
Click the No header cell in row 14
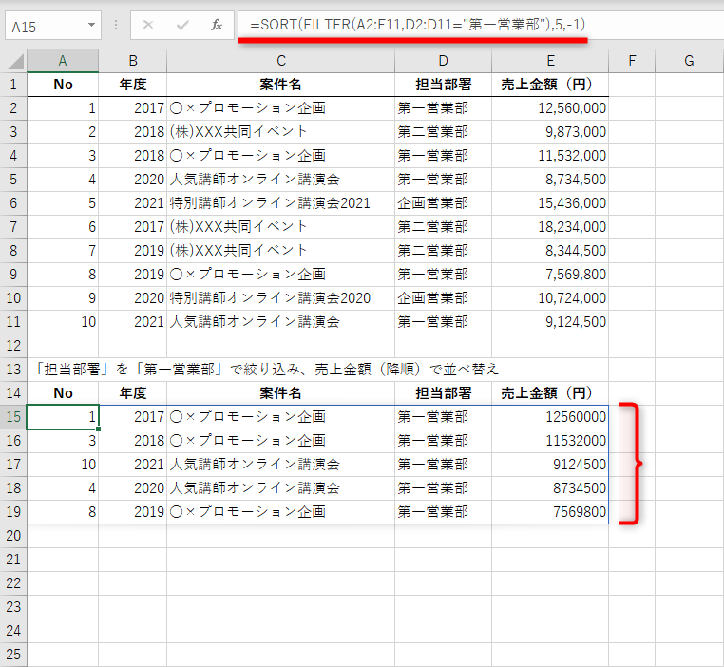[x=63, y=393]
